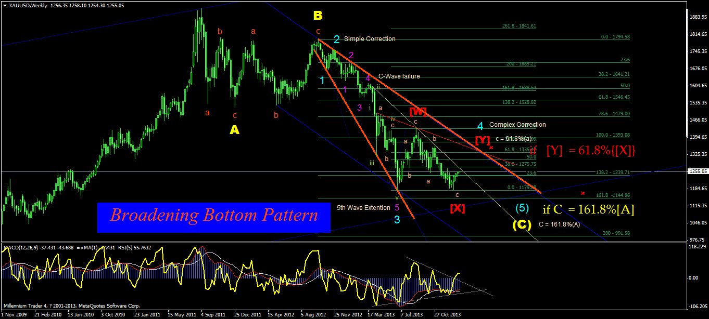Click the 200 - 1685.21 Fibonacci level label
The image size is (709, 319).
coord(521,64)
